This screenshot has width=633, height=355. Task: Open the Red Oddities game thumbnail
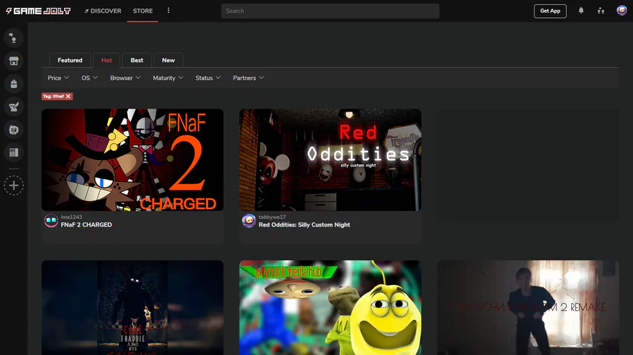pos(331,160)
